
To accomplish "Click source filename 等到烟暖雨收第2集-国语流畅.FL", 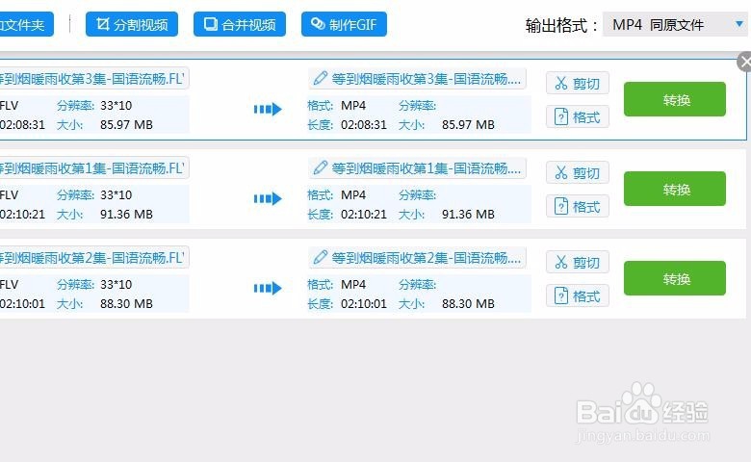I will (x=94, y=258).
